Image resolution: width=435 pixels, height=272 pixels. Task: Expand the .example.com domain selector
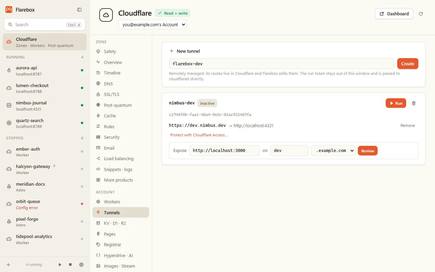(x=333, y=151)
